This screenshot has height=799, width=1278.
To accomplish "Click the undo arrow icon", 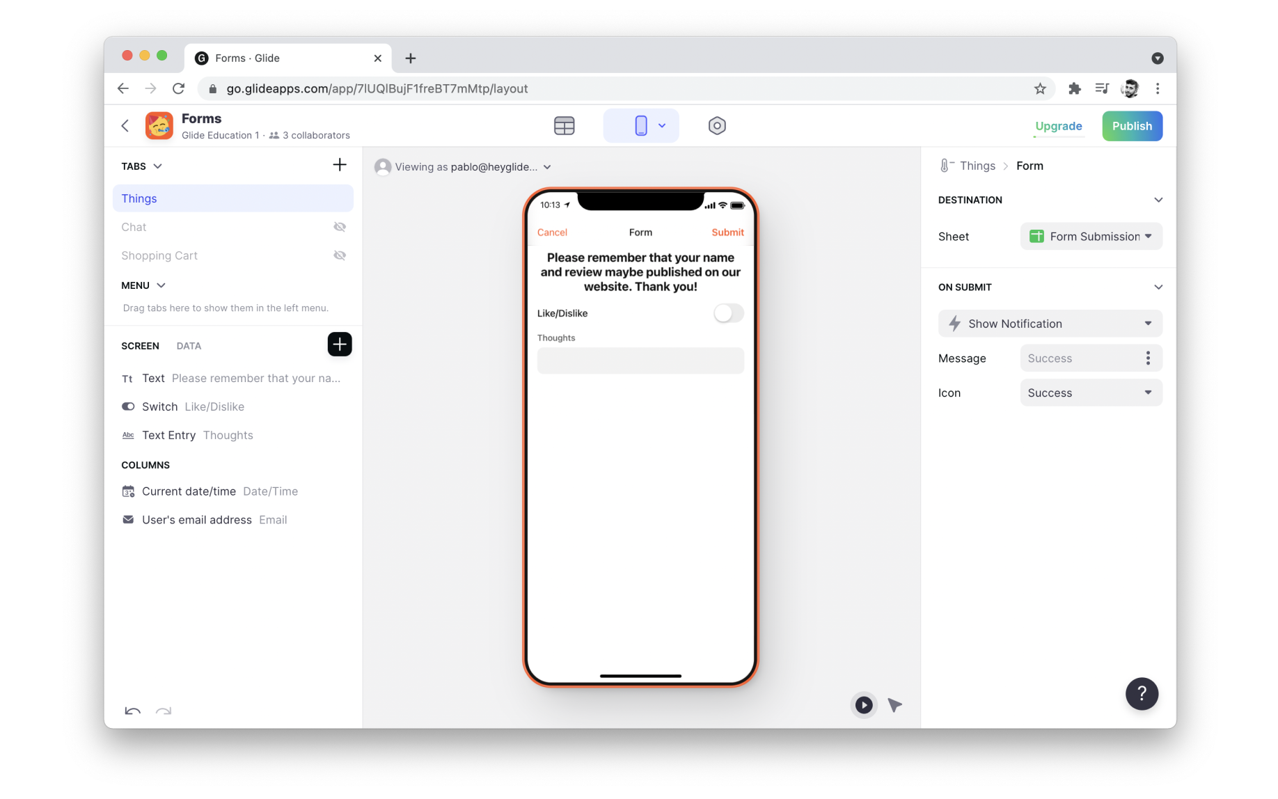I will coord(132,711).
